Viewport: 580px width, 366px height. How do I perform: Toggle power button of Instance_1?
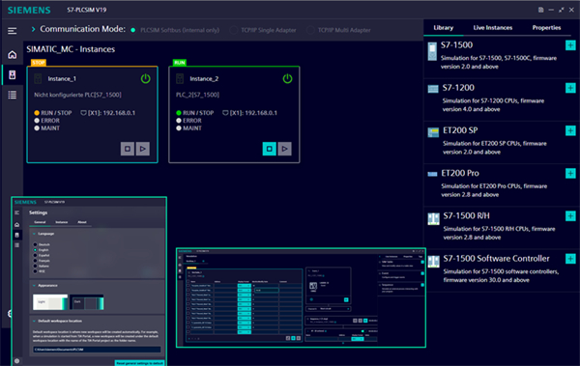point(145,78)
